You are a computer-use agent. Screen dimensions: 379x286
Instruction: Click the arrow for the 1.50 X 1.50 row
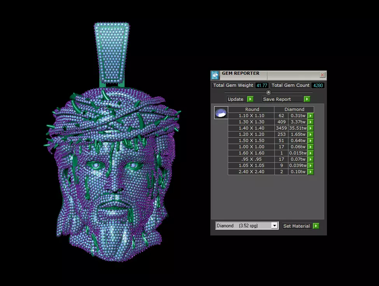tap(311, 140)
